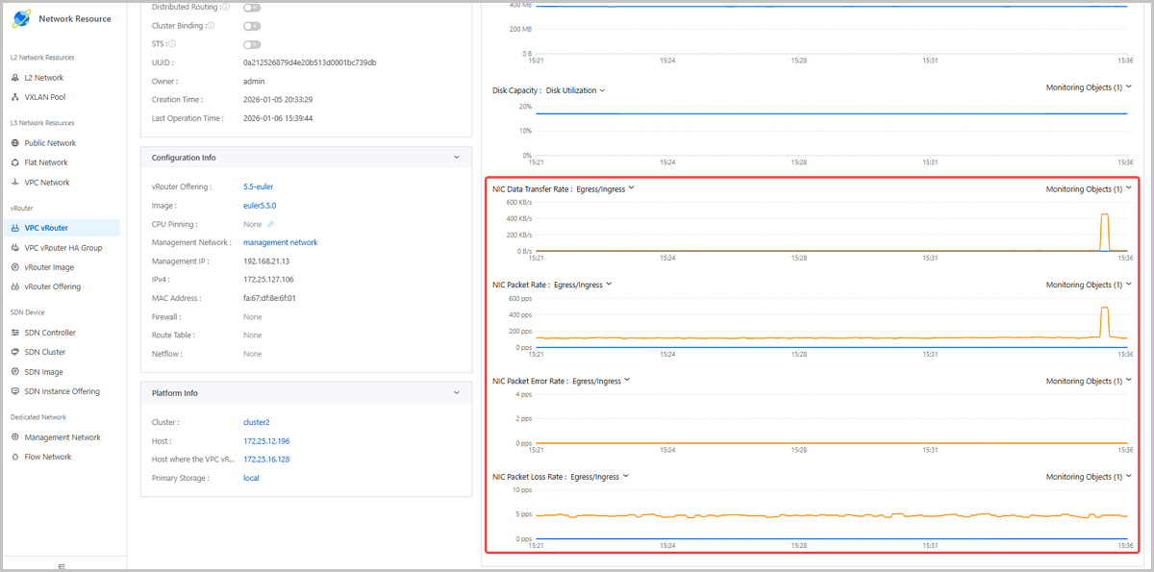Click the CPU Pinning edit pencil icon
1154x572 pixels.
click(x=271, y=224)
